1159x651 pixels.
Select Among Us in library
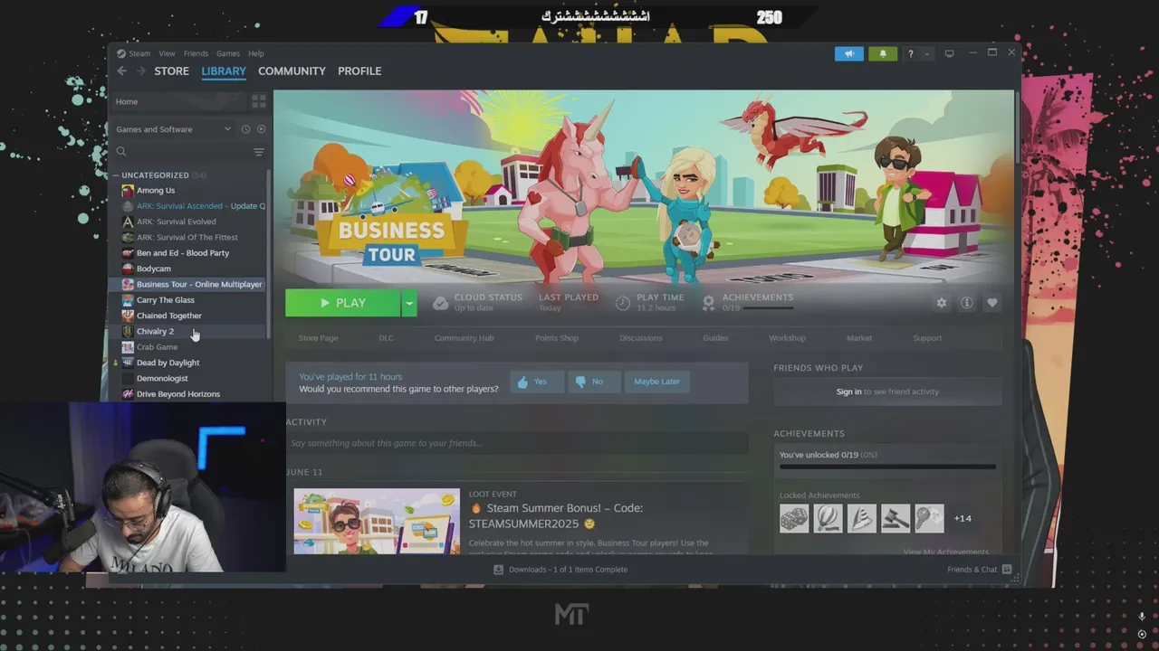(156, 191)
